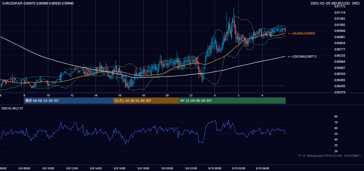Click RSI axis level 80

click(336, 117)
